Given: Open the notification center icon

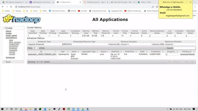Looking at the screenshot, I should point(194,109).
